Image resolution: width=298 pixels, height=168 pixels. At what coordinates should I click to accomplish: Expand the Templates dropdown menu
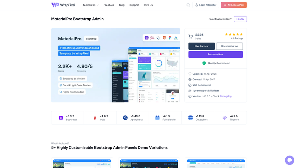91,5
